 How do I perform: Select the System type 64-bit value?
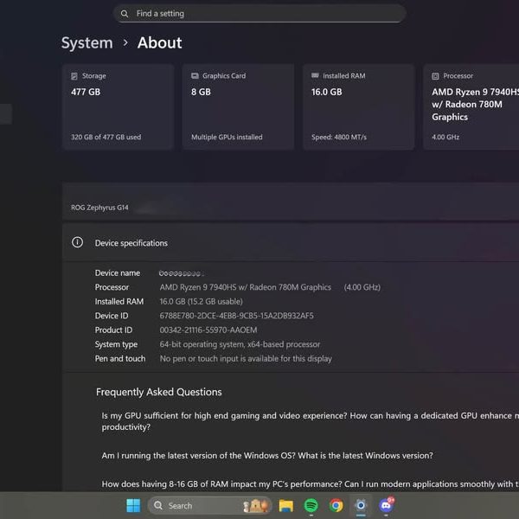[240, 344]
